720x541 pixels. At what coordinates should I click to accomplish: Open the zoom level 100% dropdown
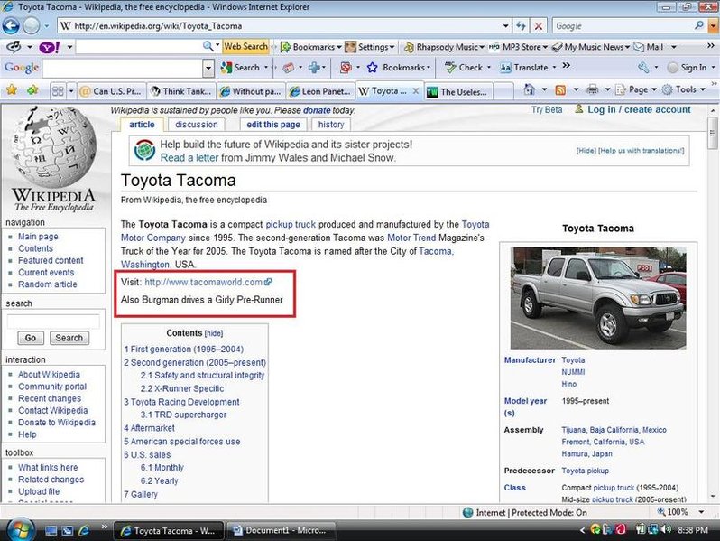tap(701, 511)
